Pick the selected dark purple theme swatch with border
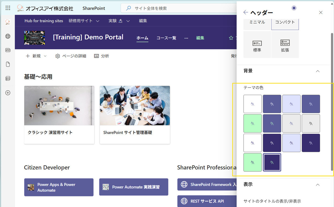This screenshot has height=207, width=334. (272, 162)
